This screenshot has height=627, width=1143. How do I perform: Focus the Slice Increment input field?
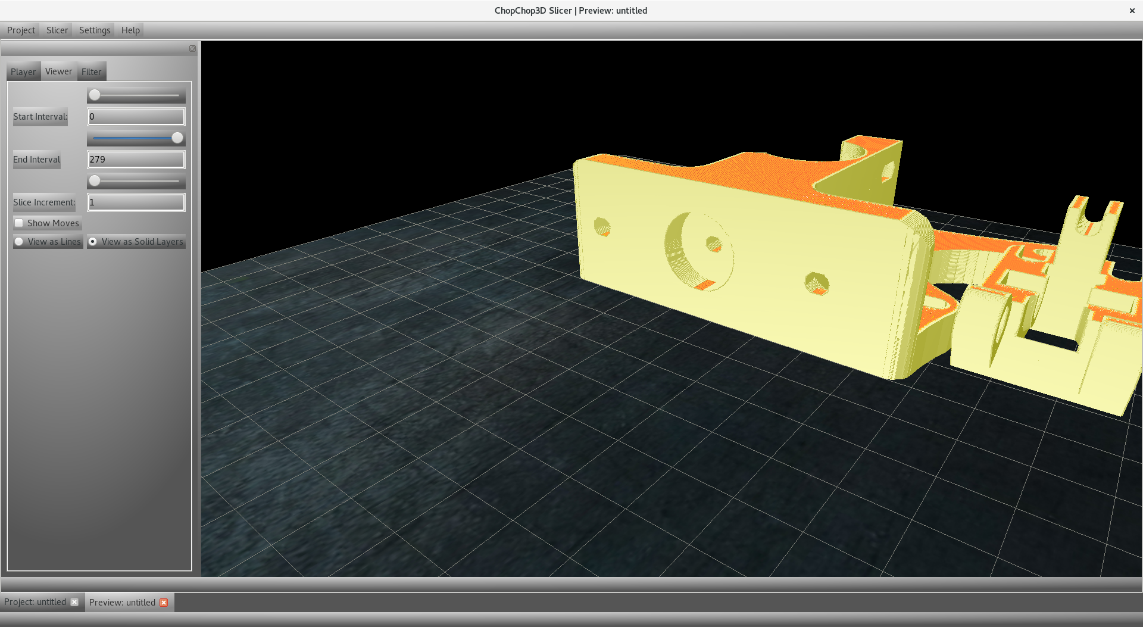click(x=136, y=202)
